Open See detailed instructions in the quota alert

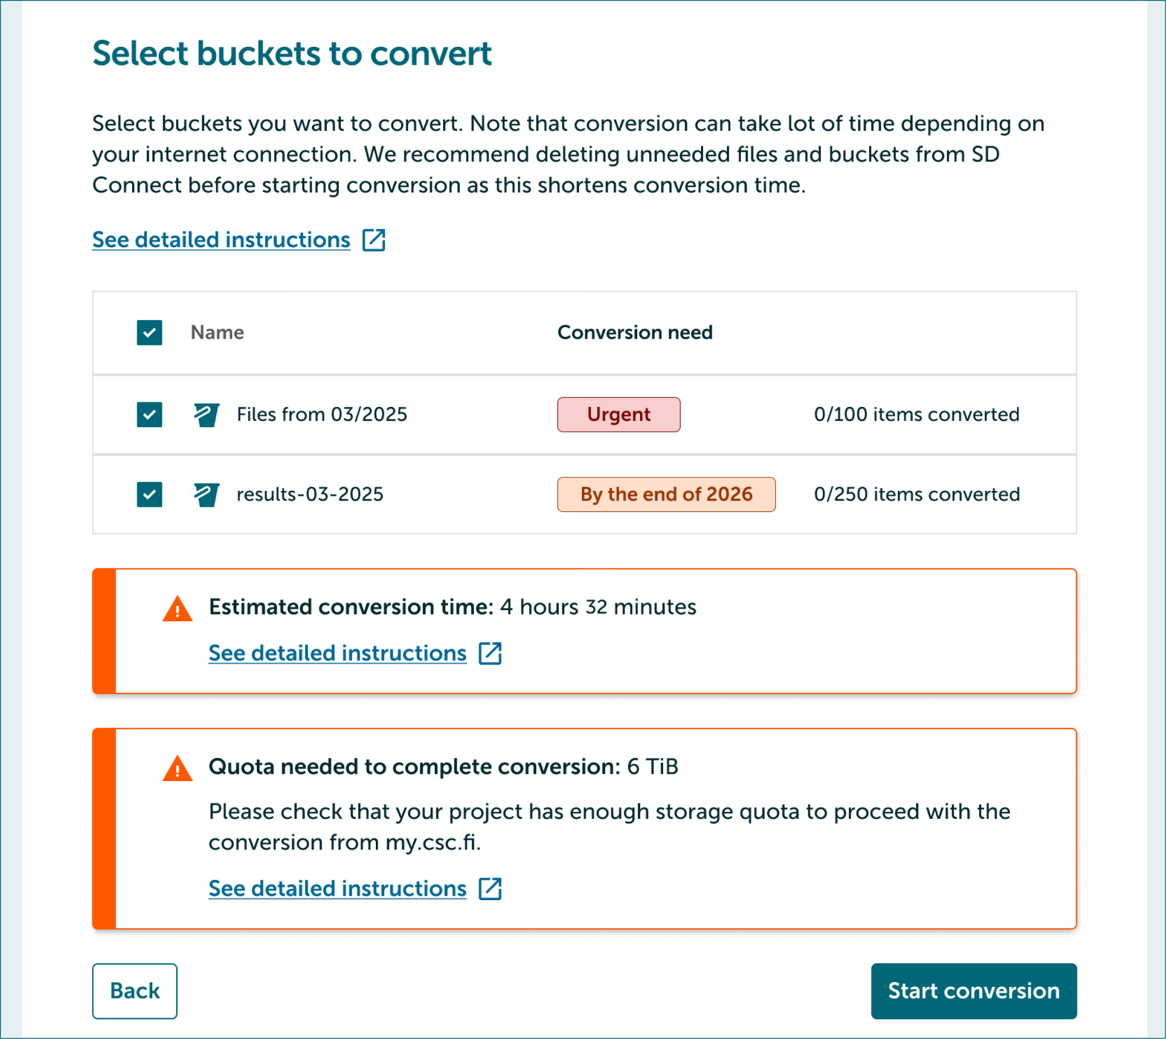[x=337, y=888]
